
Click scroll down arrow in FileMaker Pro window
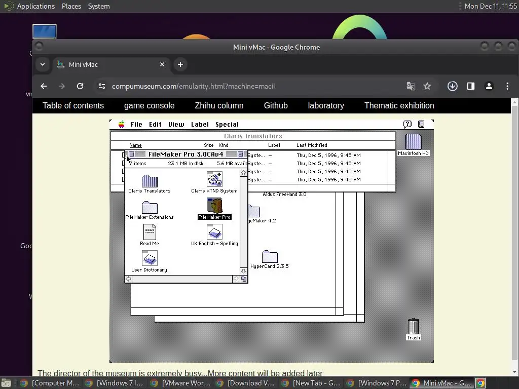pos(244,271)
